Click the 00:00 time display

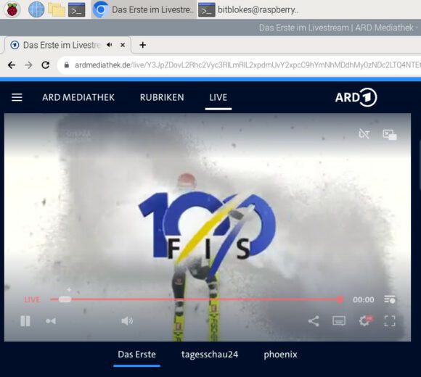click(x=363, y=299)
